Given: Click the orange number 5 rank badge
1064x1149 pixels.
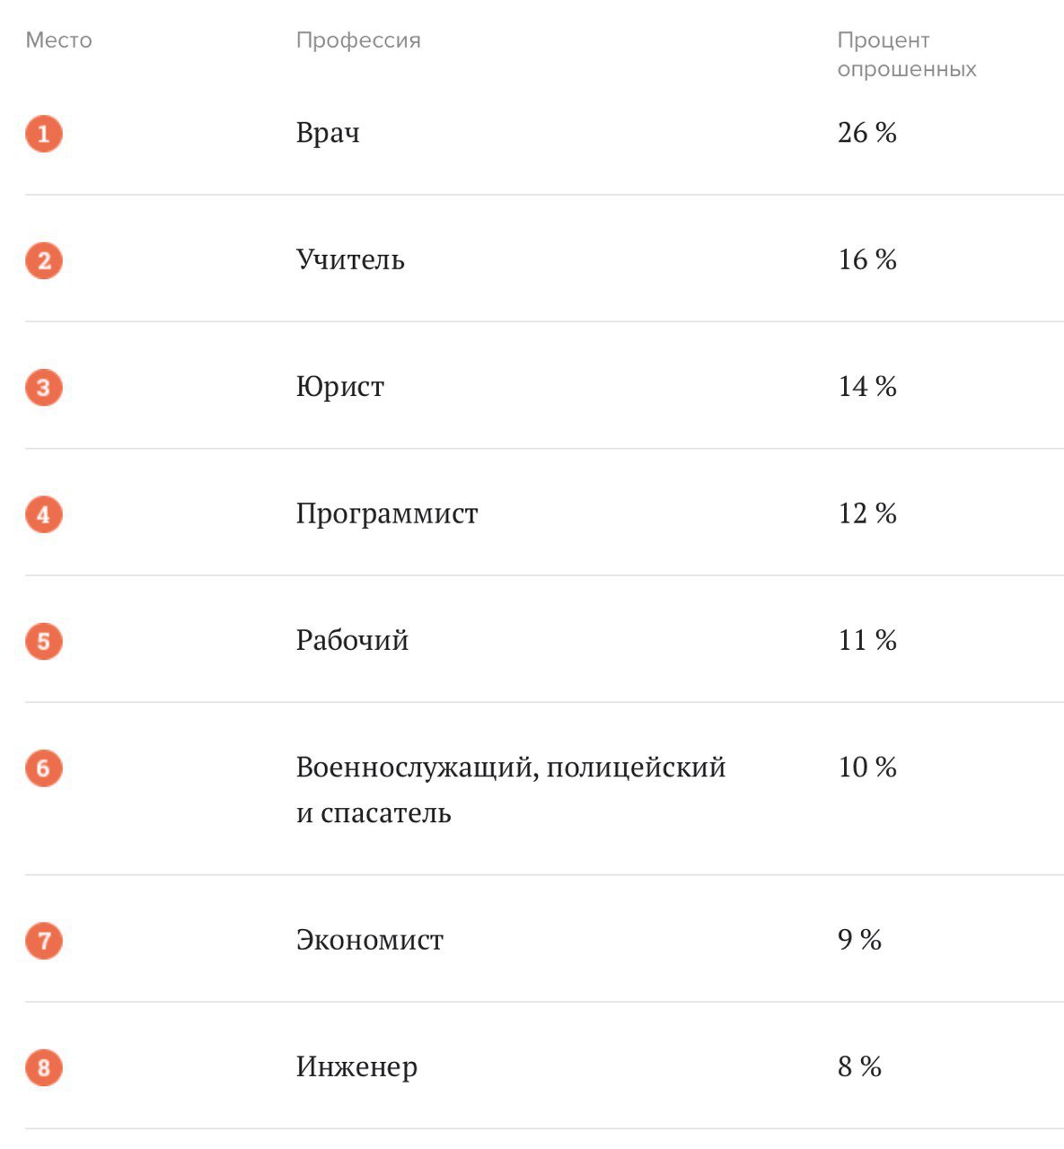Looking at the screenshot, I should [x=43, y=642].
